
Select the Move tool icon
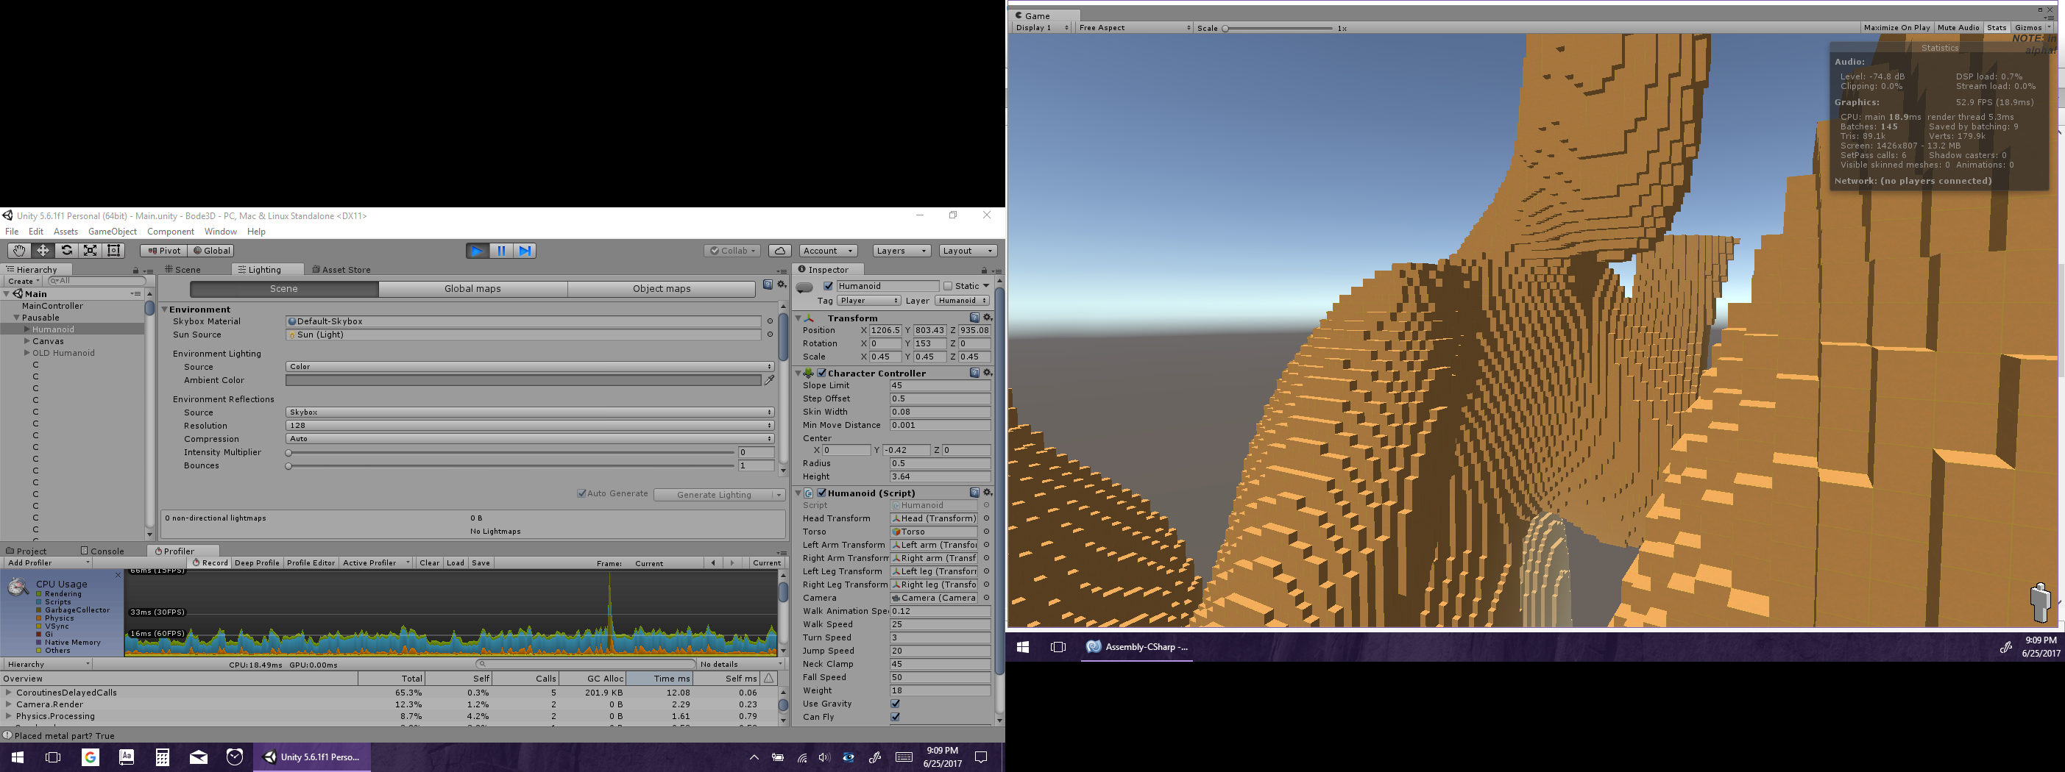click(x=43, y=251)
